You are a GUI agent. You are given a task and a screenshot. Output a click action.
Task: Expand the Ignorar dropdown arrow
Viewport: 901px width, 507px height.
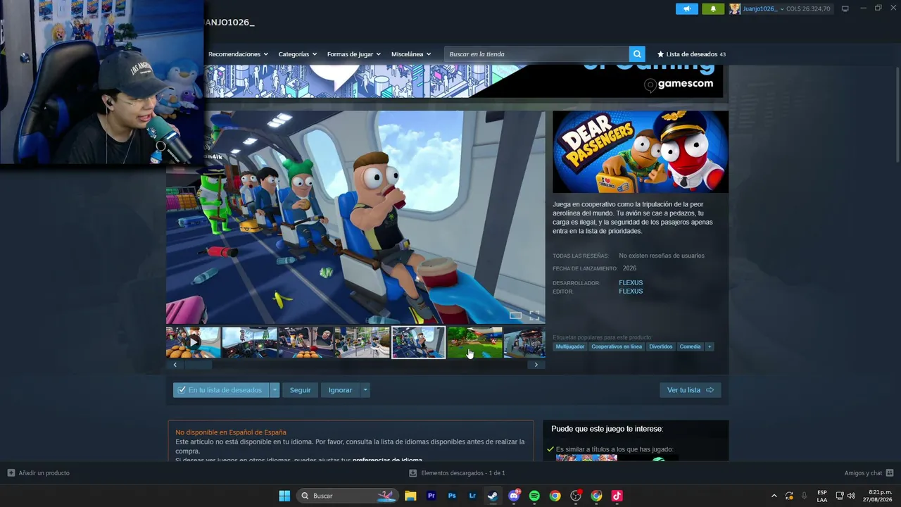tap(365, 390)
